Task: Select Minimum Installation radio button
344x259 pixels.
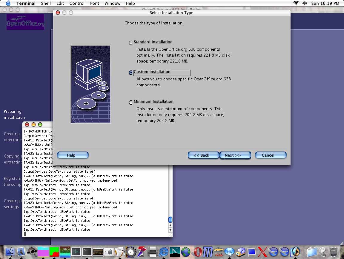Action: tap(131, 102)
